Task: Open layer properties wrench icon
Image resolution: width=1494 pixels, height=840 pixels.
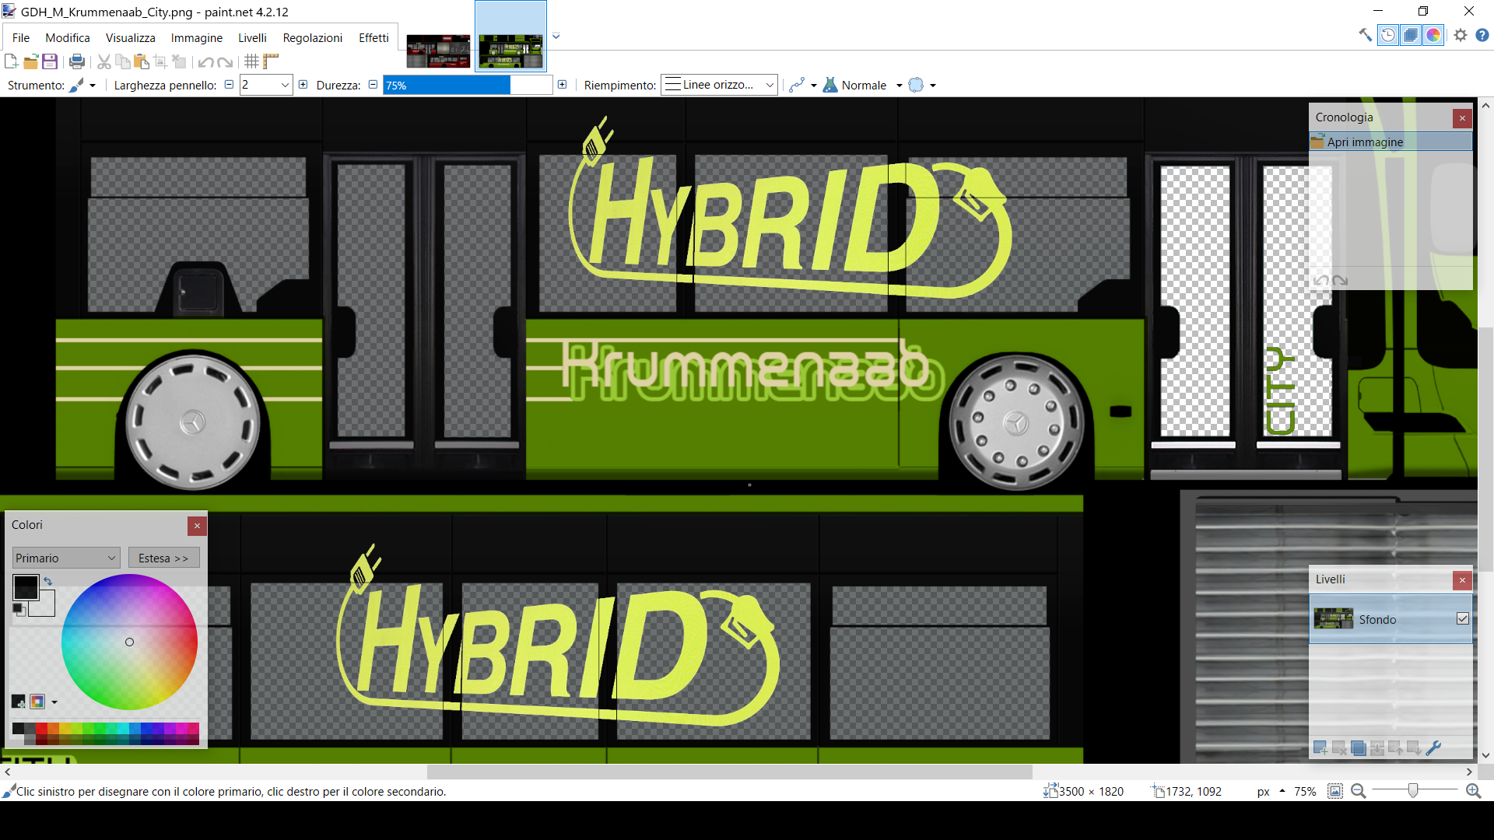Action: coord(1433,748)
